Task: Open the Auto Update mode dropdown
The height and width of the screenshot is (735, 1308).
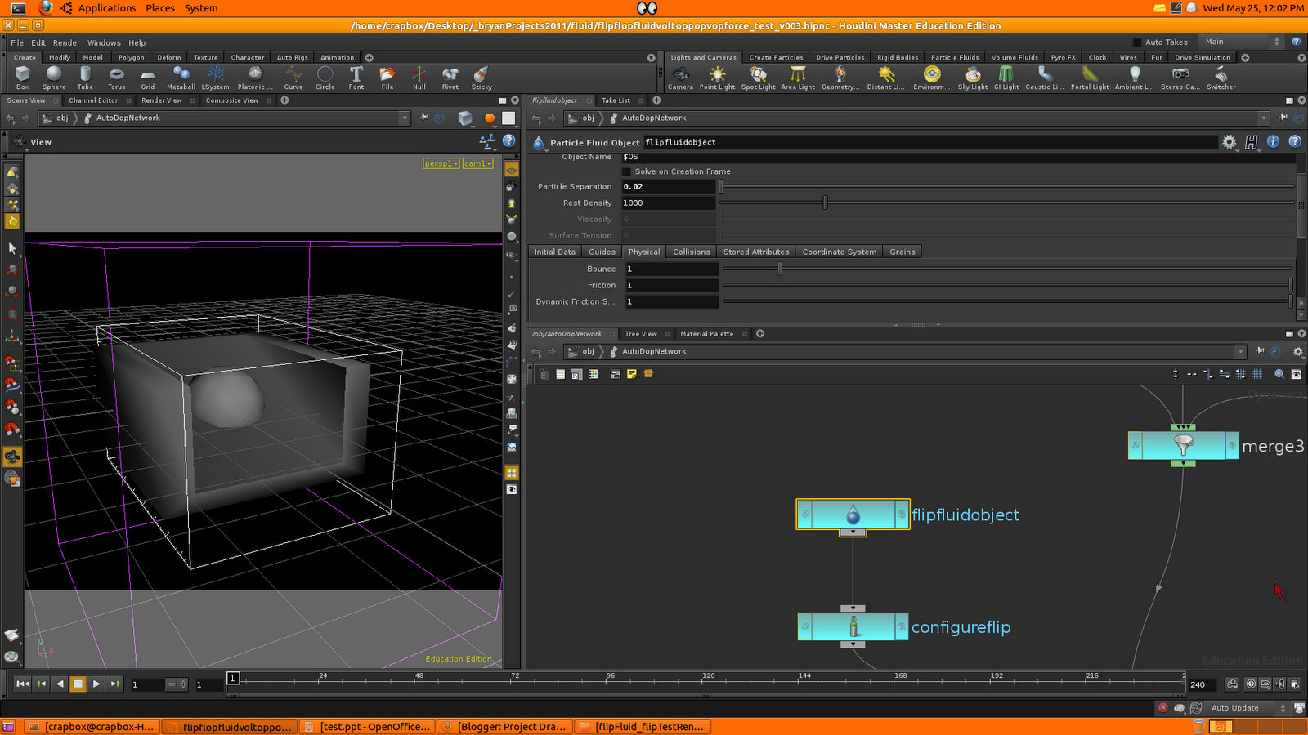Action: click(x=1248, y=708)
